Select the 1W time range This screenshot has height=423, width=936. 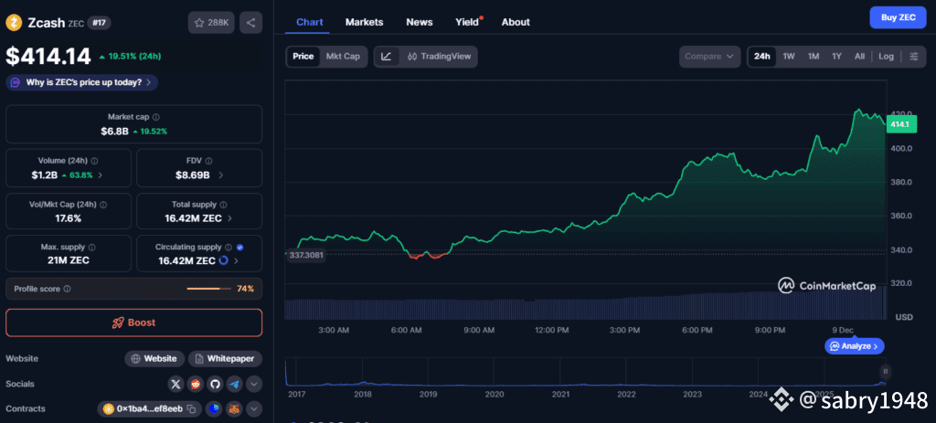coord(789,57)
